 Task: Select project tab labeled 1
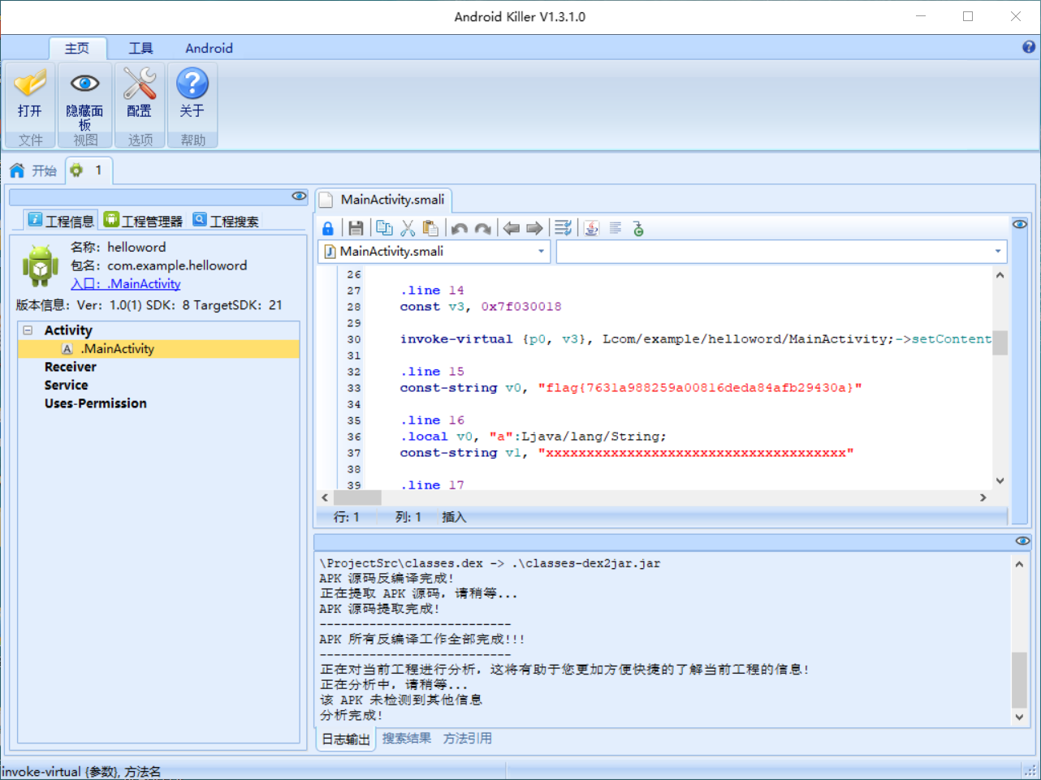(89, 170)
